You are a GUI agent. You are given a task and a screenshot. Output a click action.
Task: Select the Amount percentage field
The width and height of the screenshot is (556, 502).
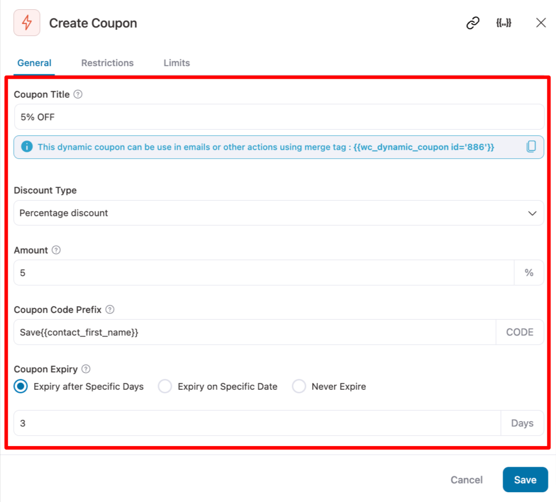click(x=263, y=272)
